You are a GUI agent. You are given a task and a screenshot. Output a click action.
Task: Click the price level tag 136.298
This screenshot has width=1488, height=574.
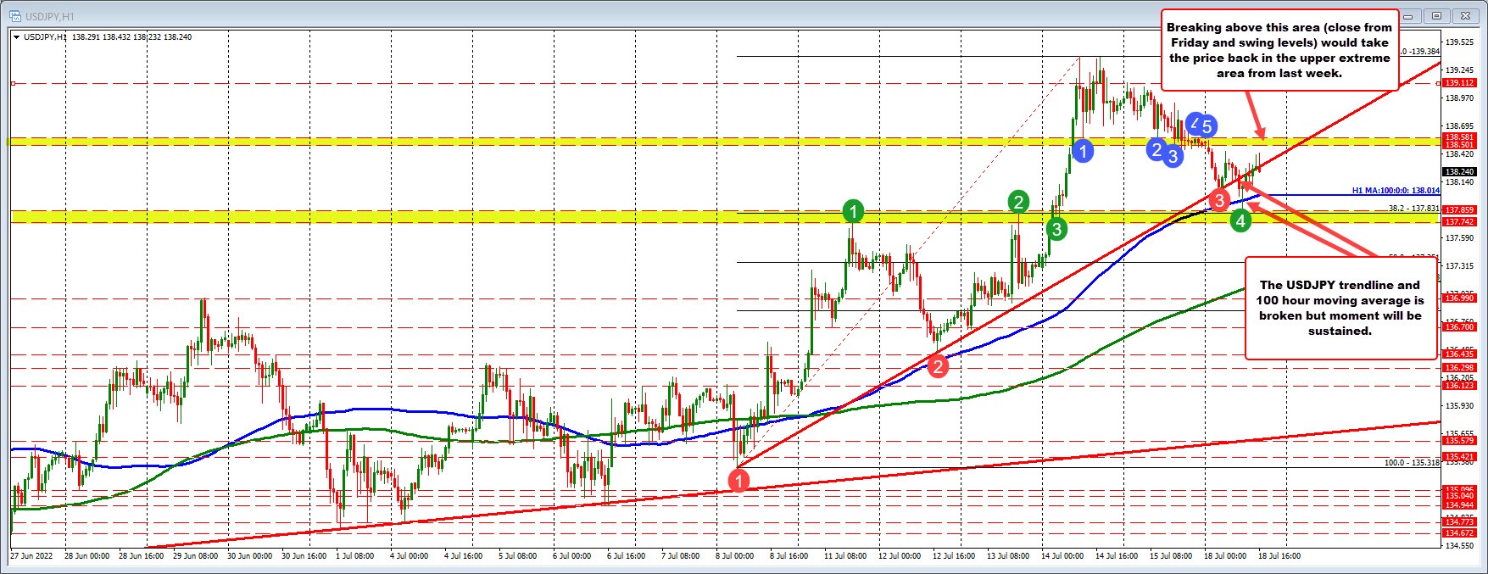coord(1460,368)
